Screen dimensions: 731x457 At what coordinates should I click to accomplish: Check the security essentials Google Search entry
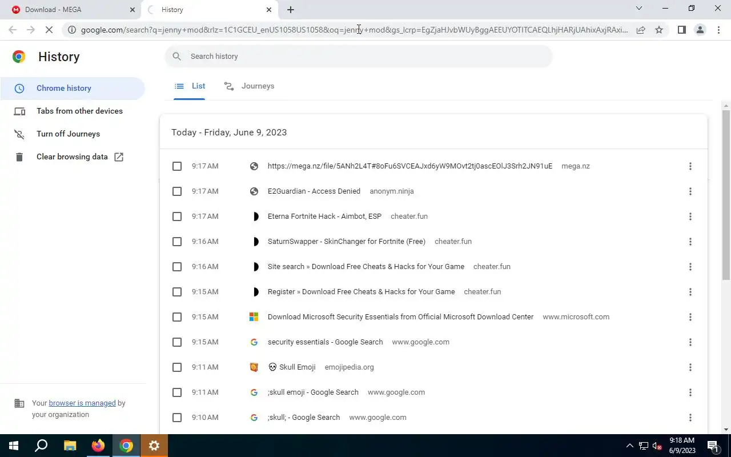point(177,342)
